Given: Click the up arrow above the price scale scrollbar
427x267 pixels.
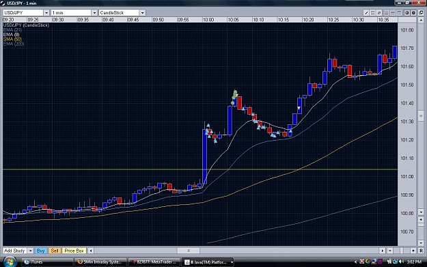Looking at the screenshot, I should 421,20.
